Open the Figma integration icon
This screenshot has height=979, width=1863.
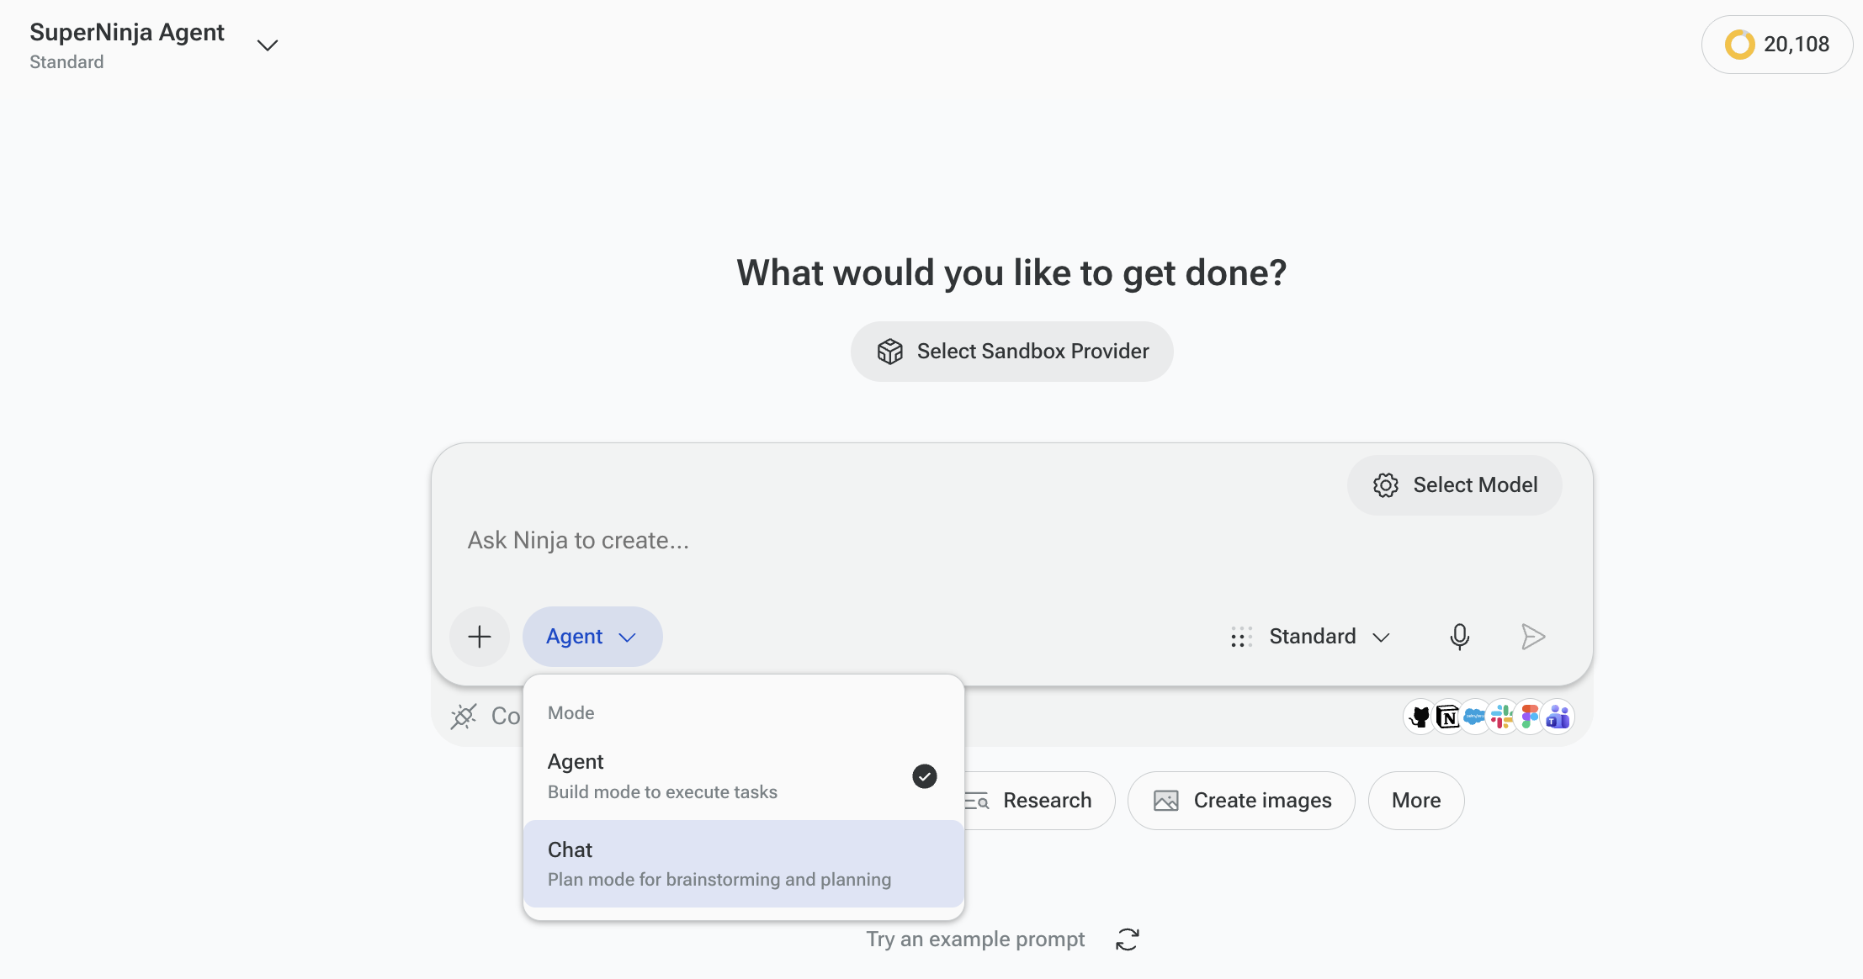(1530, 717)
